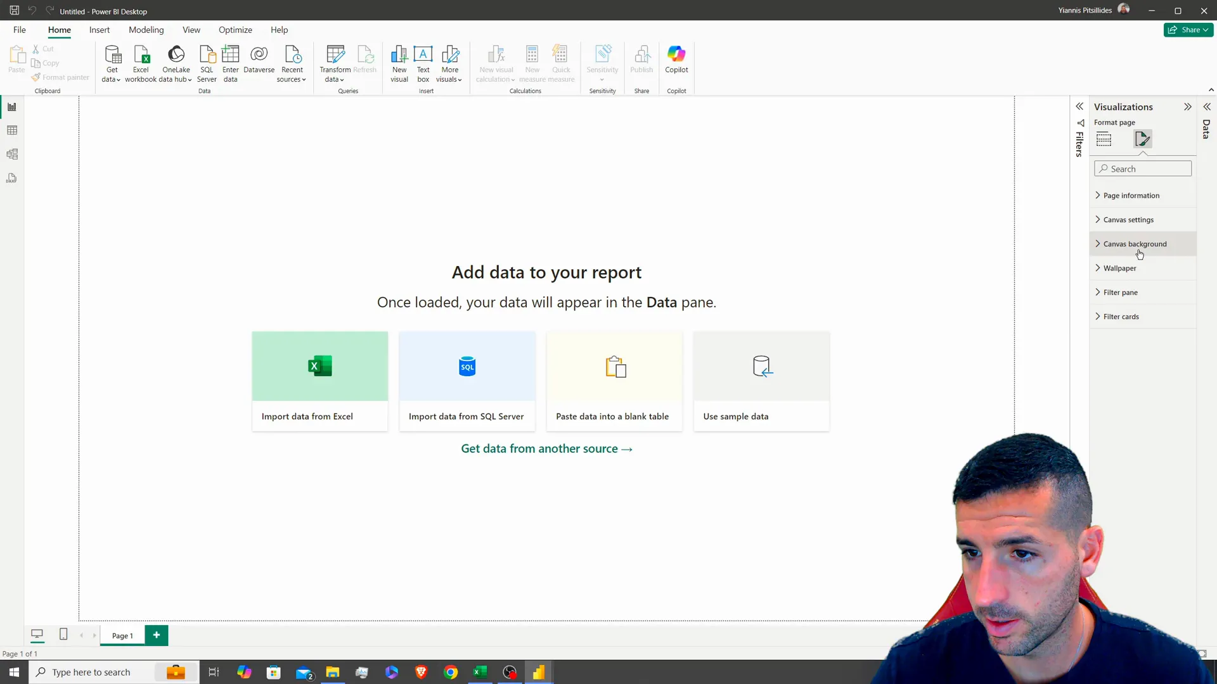
Task: Switch to desktop layout at bottom
Action: pyautogui.click(x=37, y=635)
